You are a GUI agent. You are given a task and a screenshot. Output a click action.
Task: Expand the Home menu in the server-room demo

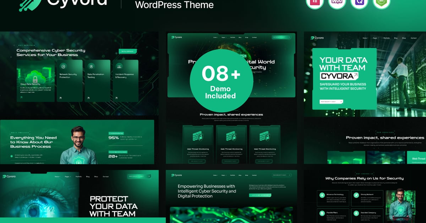tap(365, 38)
